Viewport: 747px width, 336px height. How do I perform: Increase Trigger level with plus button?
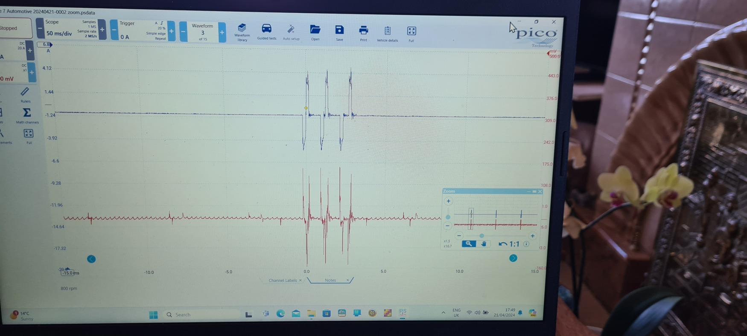pos(172,31)
